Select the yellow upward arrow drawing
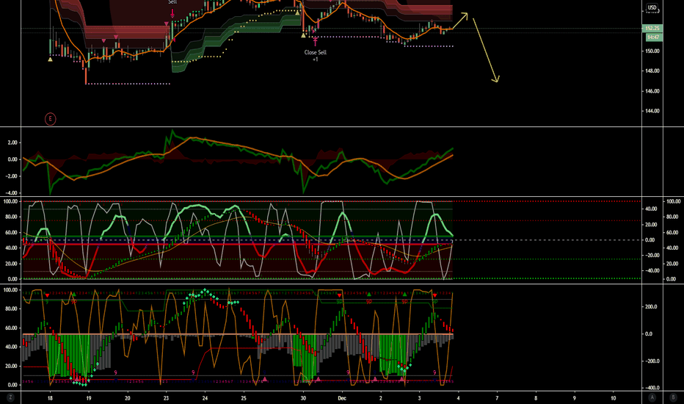 click(460, 21)
